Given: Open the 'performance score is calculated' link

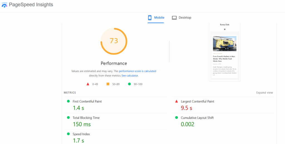Looking at the screenshot, I should click(137, 71).
